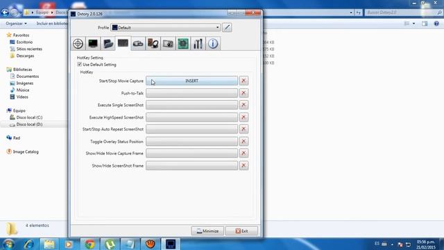Launch Internet Explorer from taskbar
This screenshot has width=444, height=250.
[x=29, y=244]
